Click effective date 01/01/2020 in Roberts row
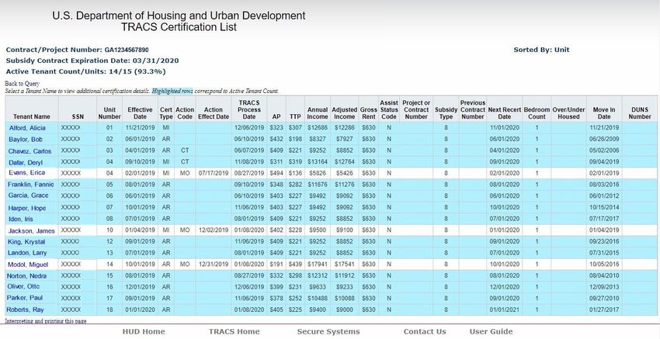 click(x=141, y=310)
